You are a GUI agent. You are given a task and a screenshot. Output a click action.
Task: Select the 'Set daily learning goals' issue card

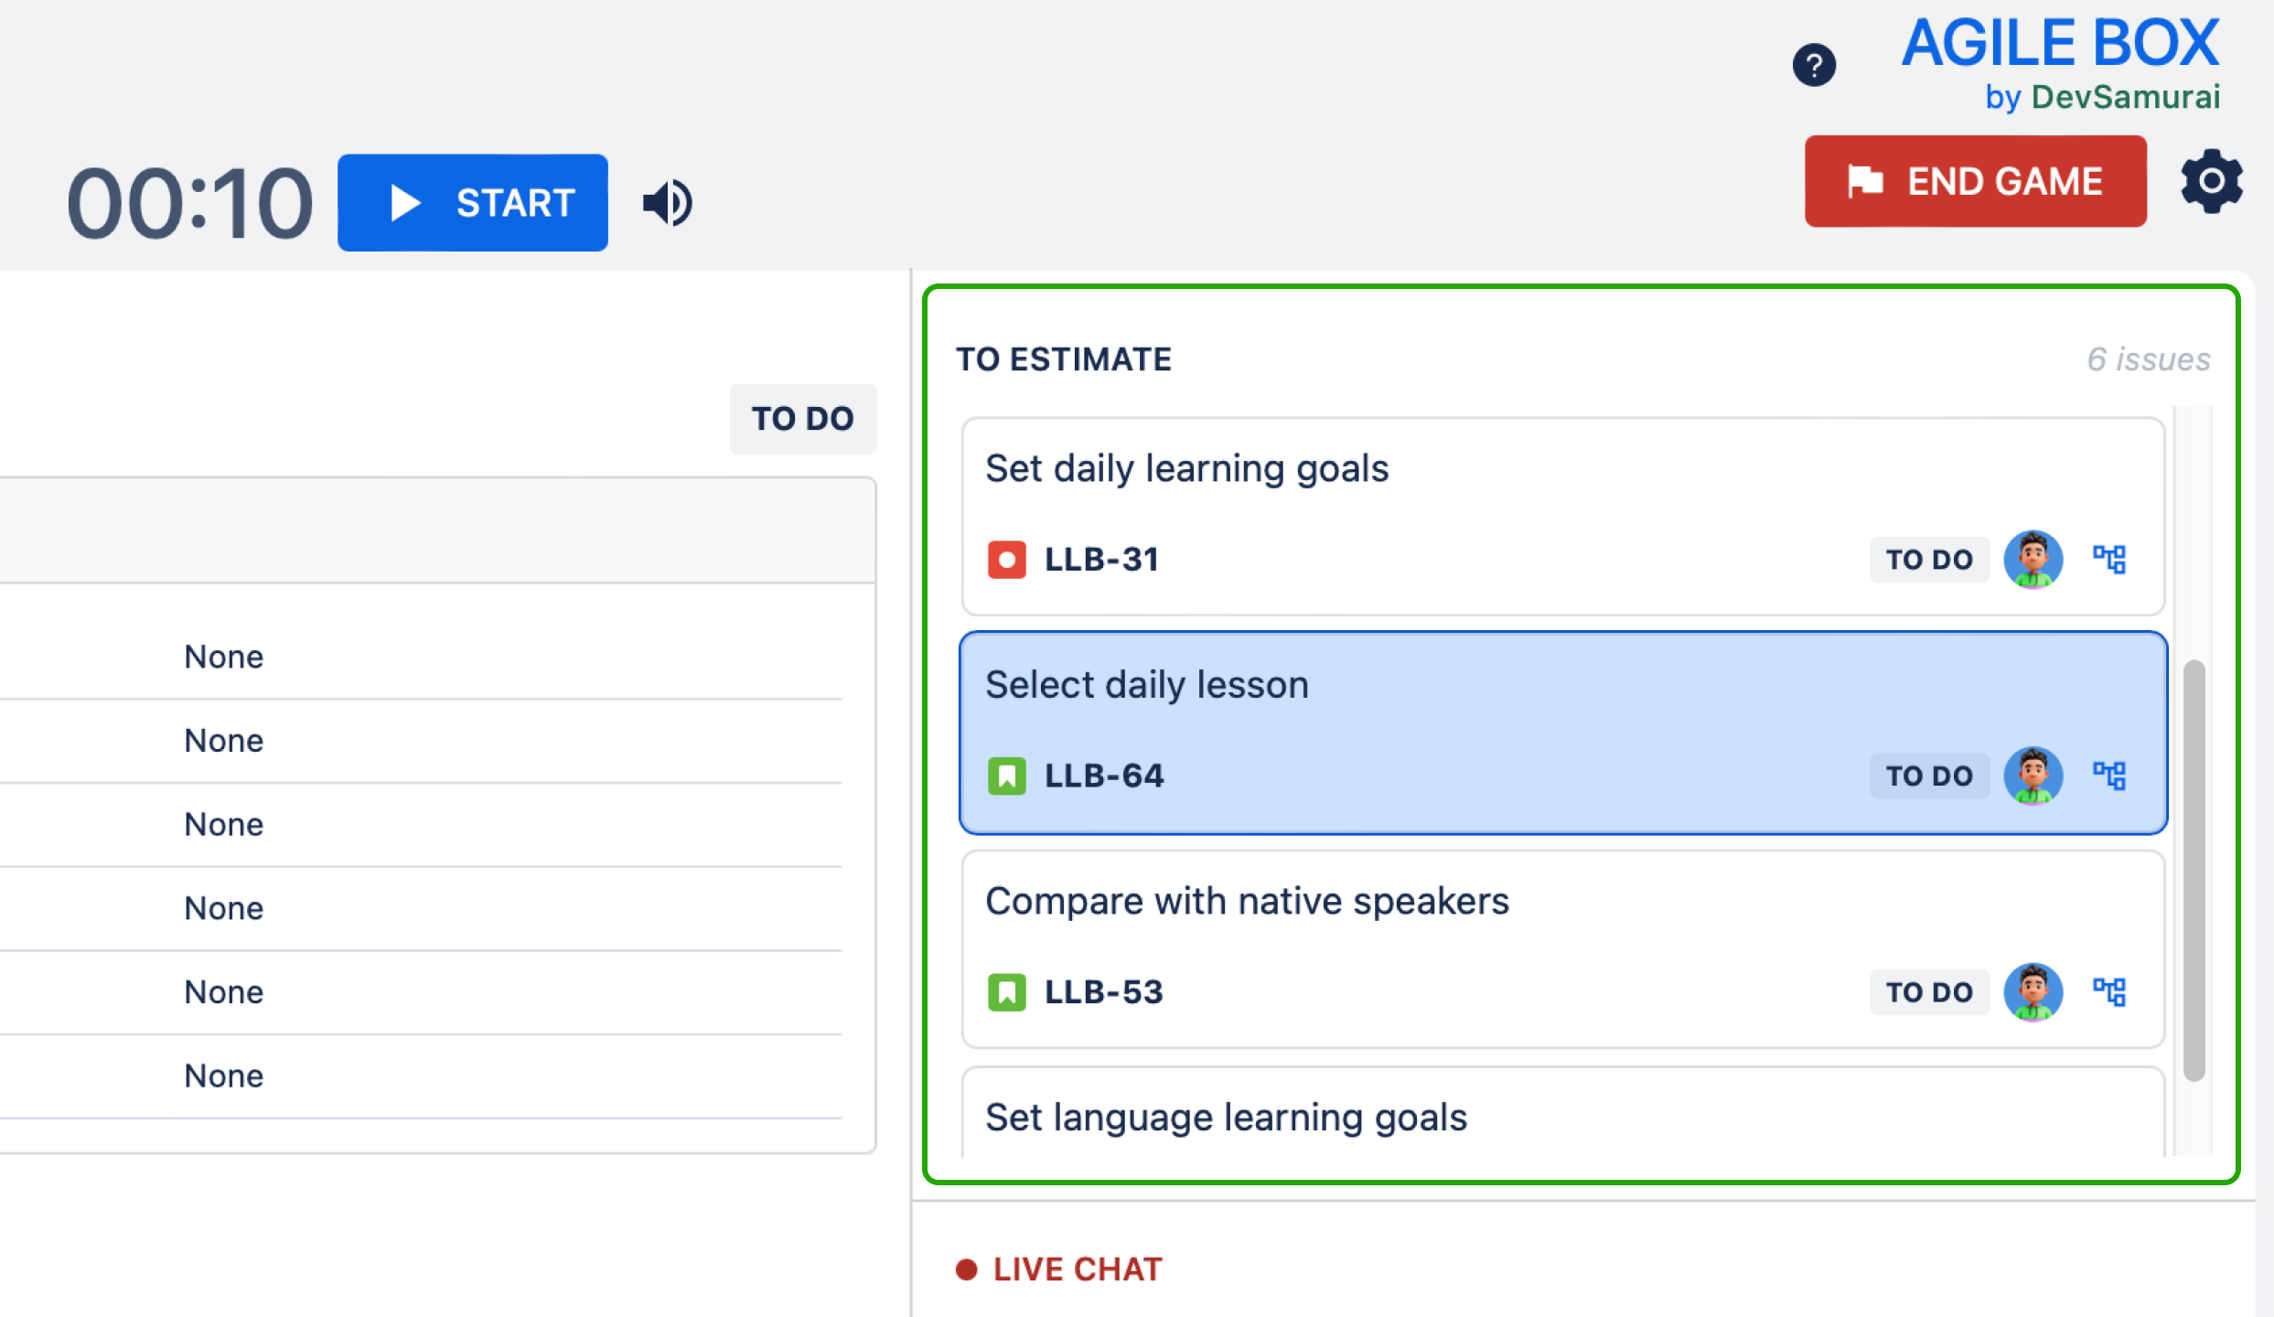(x=1563, y=517)
